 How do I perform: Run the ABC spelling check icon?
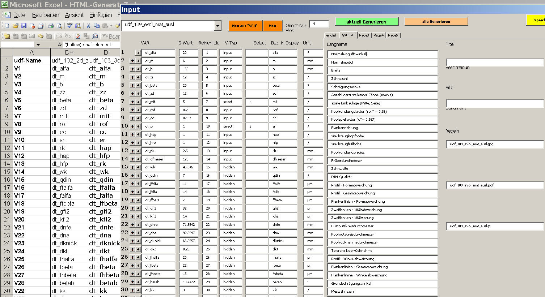pyautogui.click(x=70, y=26)
